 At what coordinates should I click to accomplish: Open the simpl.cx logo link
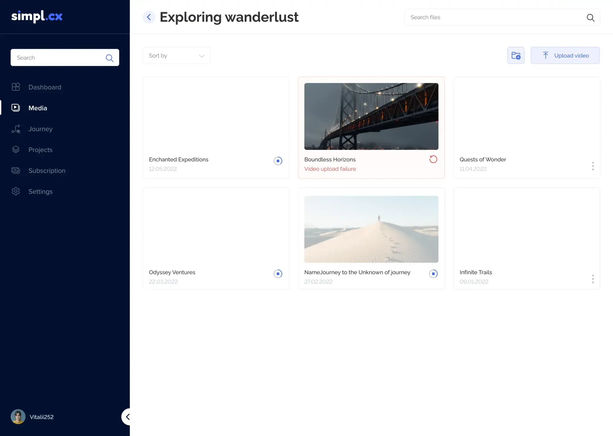click(x=36, y=16)
